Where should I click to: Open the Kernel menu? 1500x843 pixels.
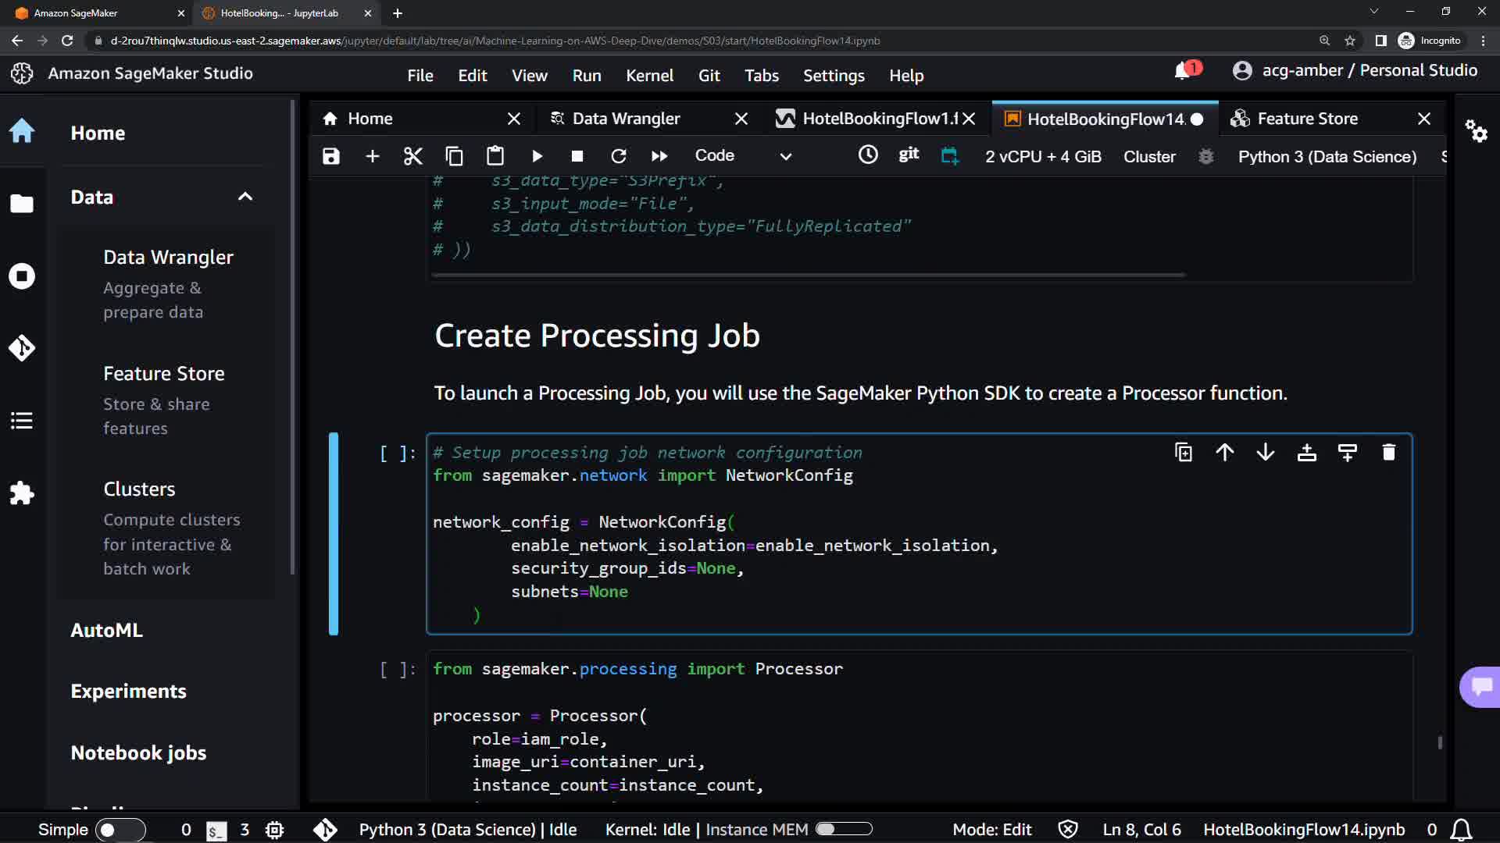click(x=649, y=76)
